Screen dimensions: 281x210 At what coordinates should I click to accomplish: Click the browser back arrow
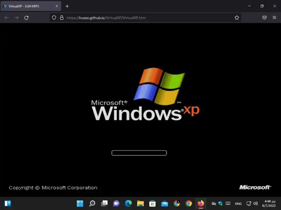7,18
